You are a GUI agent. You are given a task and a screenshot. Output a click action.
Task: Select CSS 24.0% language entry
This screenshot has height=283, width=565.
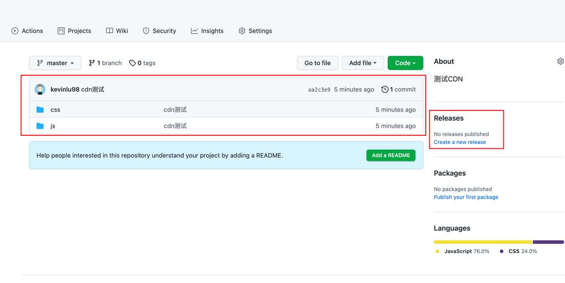coord(518,251)
